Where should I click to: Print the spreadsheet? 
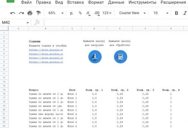click(30, 13)
